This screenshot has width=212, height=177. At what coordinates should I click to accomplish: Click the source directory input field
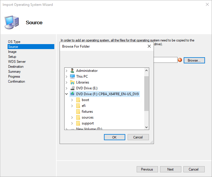166,60
